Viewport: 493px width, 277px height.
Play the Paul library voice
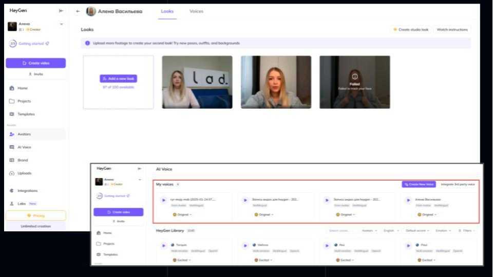(x=408, y=246)
